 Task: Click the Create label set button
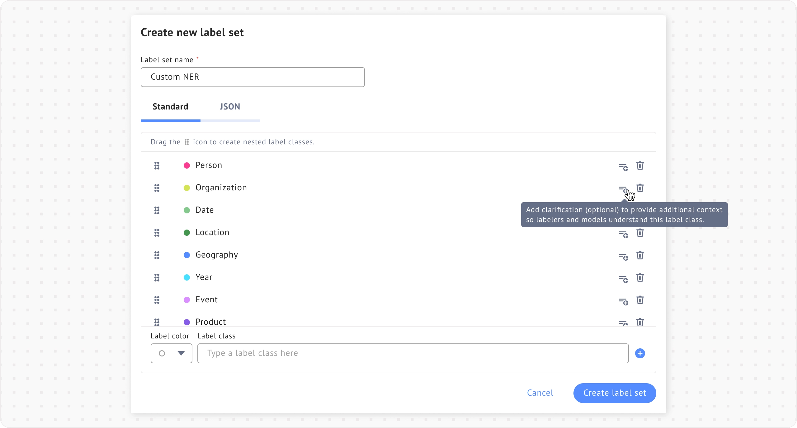[615, 393]
